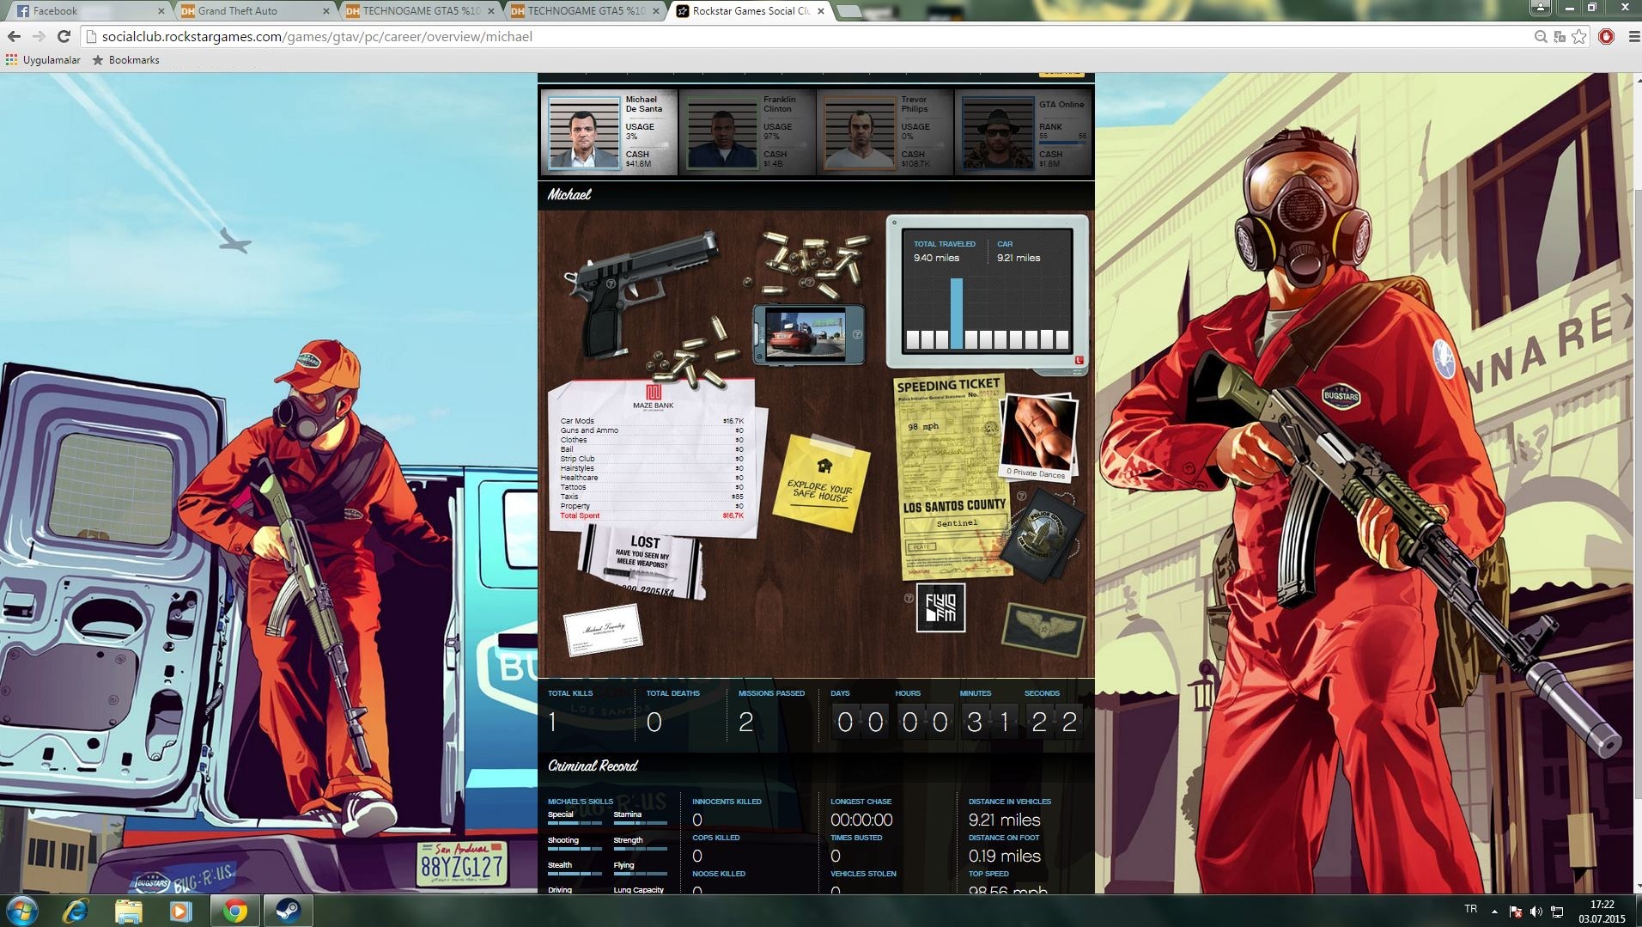The height and width of the screenshot is (927, 1642).
Task: Click the Shooting skill progress bar
Action: tap(575, 849)
